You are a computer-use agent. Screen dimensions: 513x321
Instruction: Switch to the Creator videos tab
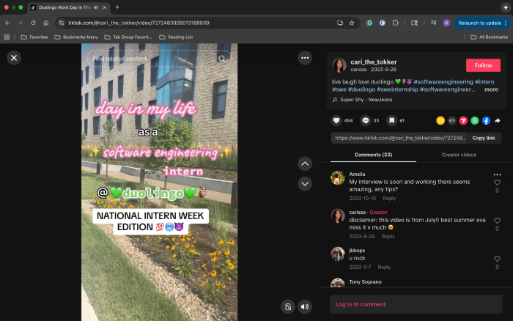[x=459, y=155]
